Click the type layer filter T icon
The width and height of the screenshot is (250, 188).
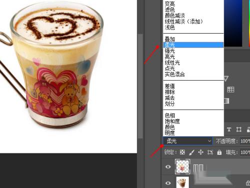[229, 129]
